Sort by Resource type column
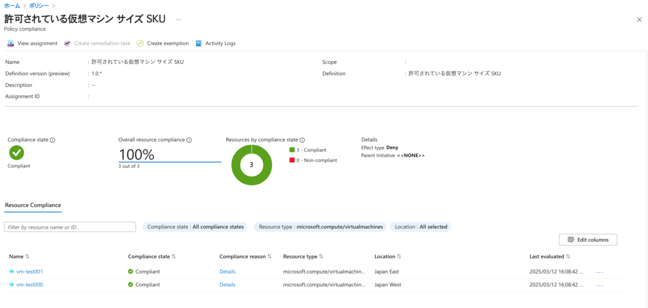 (x=303, y=256)
